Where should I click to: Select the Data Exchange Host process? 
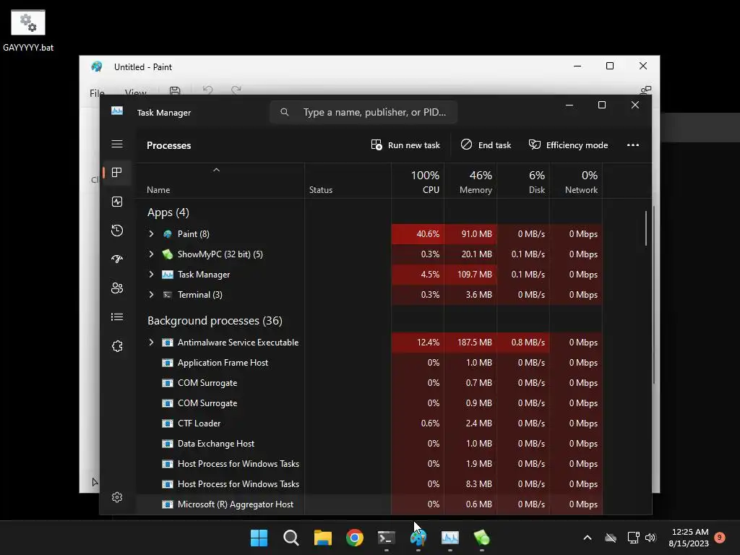pyautogui.click(x=369, y=444)
